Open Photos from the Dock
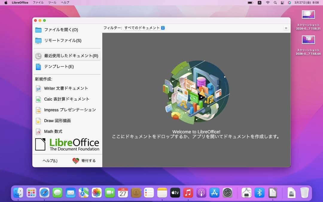The height and width of the screenshot is (202, 323). click(97, 193)
